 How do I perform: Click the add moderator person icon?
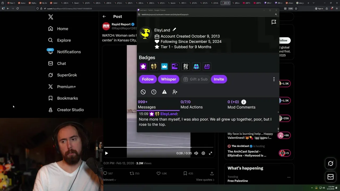(175, 92)
